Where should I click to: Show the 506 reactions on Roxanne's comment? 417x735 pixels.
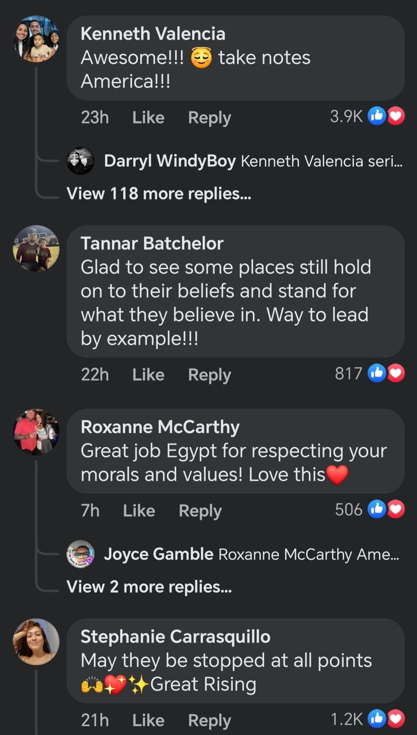(x=369, y=509)
